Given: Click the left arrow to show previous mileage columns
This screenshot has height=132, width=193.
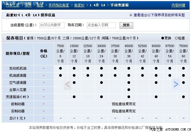Looking at the screenshot, I should 67,84.
